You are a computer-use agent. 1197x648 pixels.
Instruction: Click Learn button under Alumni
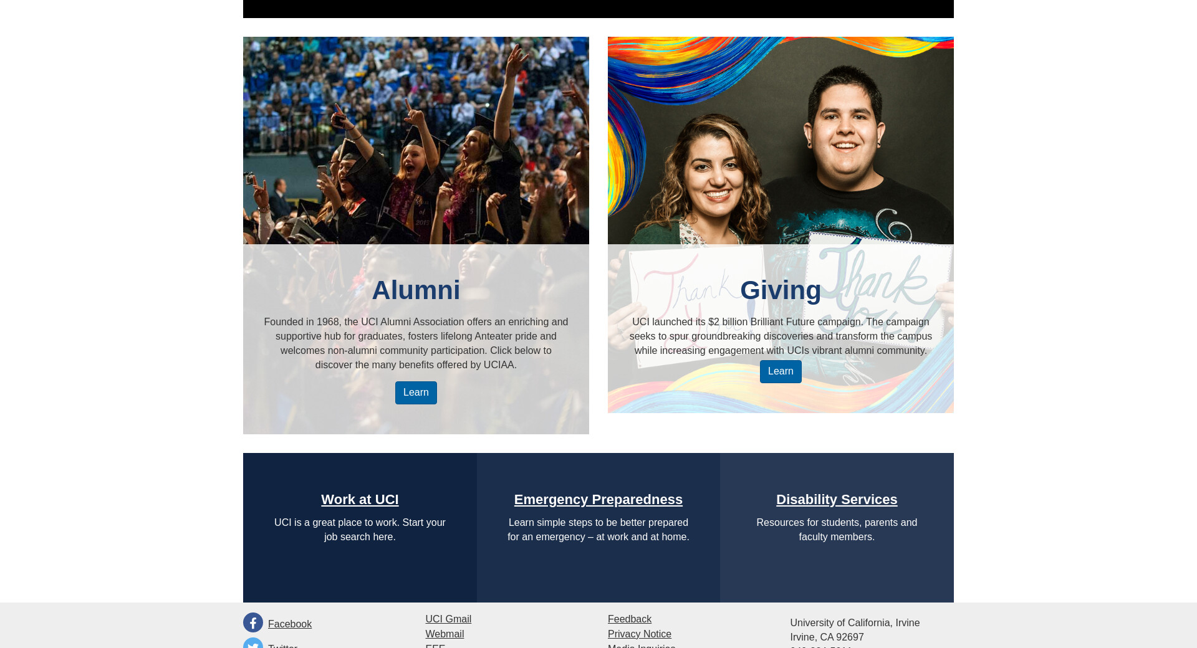[416, 393]
